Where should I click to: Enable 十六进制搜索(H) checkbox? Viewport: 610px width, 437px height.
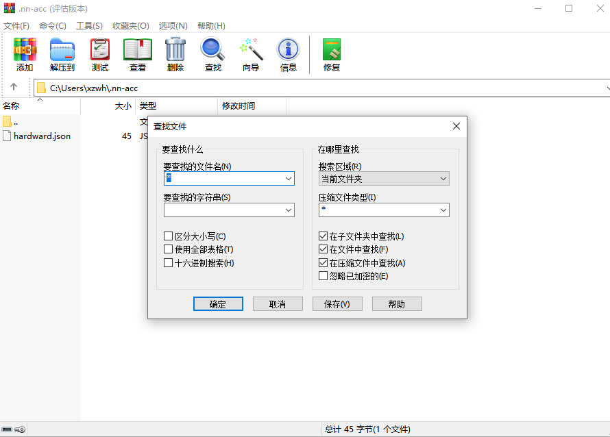[x=168, y=263]
